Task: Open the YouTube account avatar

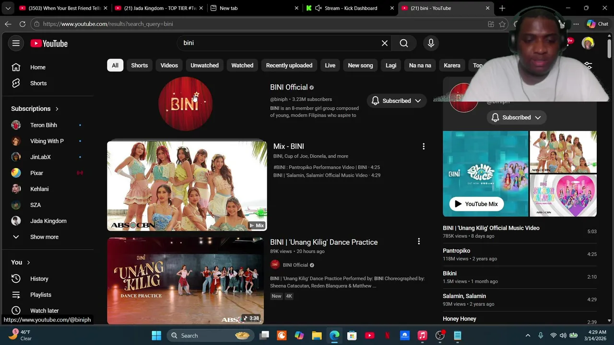Action: pos(588,43)
